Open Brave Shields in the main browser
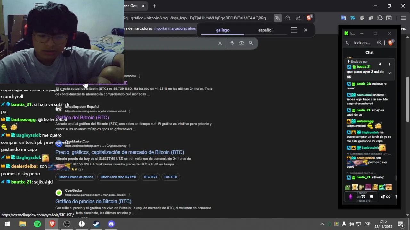The image size is (410, 230). [309, 18]
